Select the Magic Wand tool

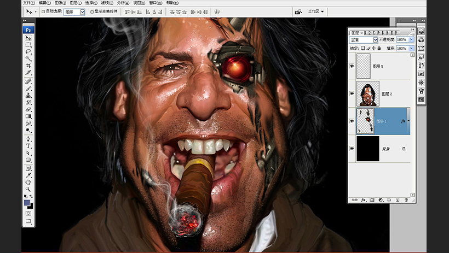[x=28, y=58]
